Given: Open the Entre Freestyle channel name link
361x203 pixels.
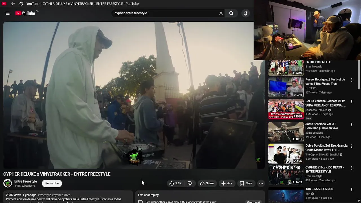Looking at the screenshot, I should point(26,181).
